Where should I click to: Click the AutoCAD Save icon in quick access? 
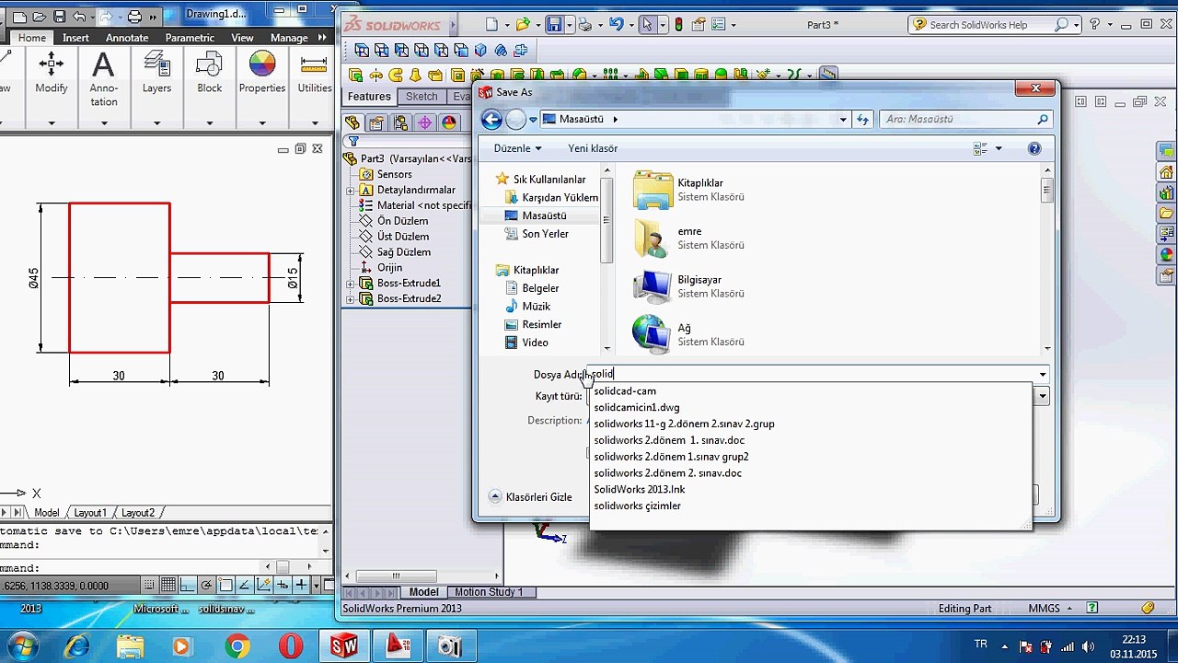59,17
